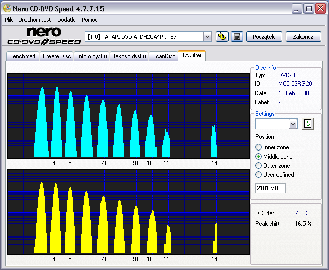
Task: Open the ATAPI DVD A DH20A4P drive combo box
Action: [x=148, y=37]
